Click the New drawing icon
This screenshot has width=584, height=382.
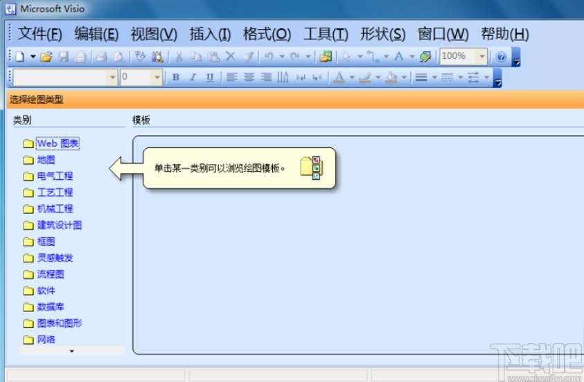coord(19,57)
